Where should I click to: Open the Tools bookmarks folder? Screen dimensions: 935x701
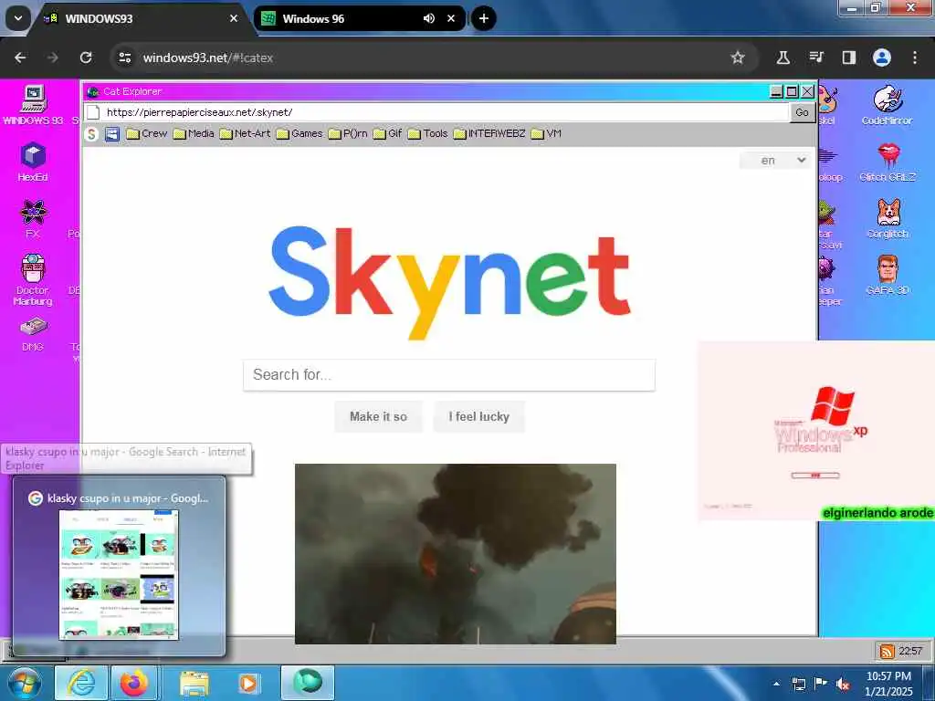427,134
